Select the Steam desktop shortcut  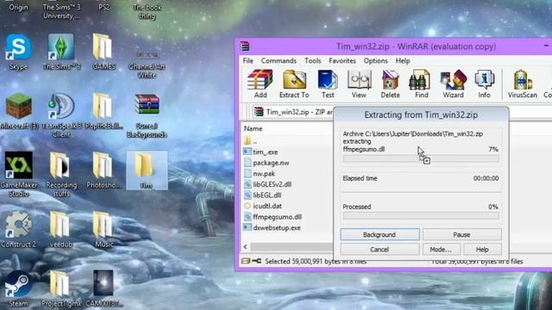click(x=18, y=289)
